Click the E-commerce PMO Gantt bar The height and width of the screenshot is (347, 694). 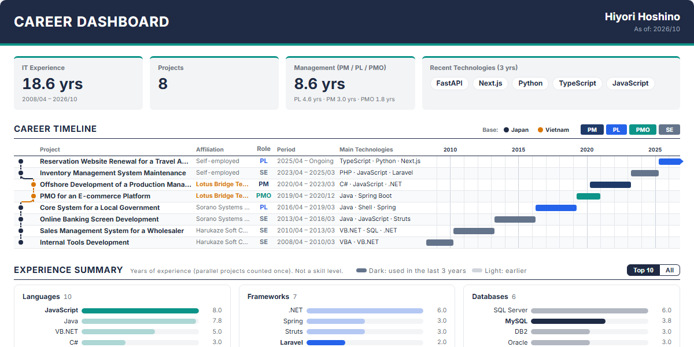[588, 196]
